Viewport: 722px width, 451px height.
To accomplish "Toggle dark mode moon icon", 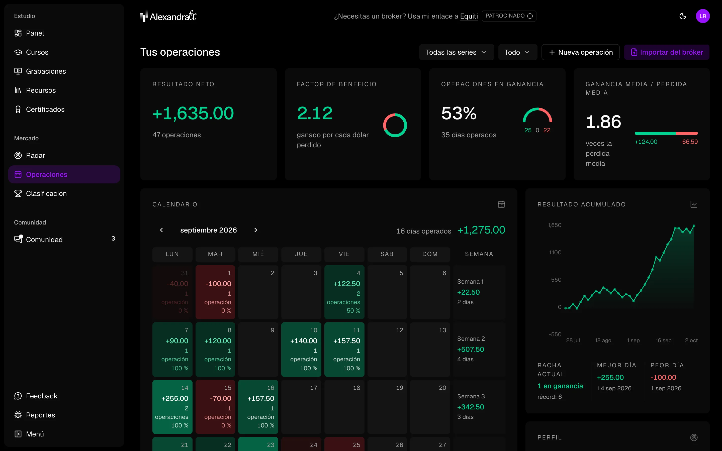I will [x=683, y=16].
